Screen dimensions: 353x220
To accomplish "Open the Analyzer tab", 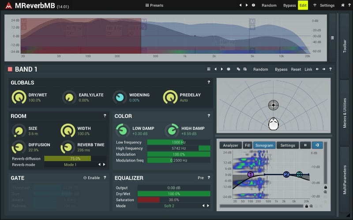I will pos(230,145).
